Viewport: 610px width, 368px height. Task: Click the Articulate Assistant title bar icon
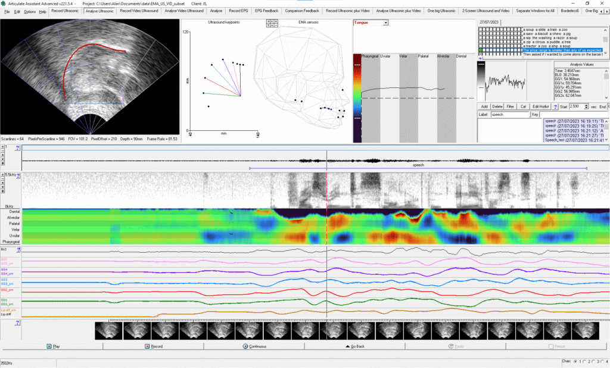pyautogui.click(x=4, y=4)
